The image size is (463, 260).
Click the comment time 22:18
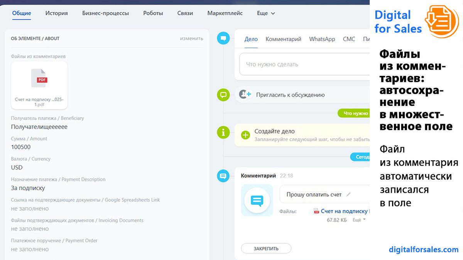(286, 176)
